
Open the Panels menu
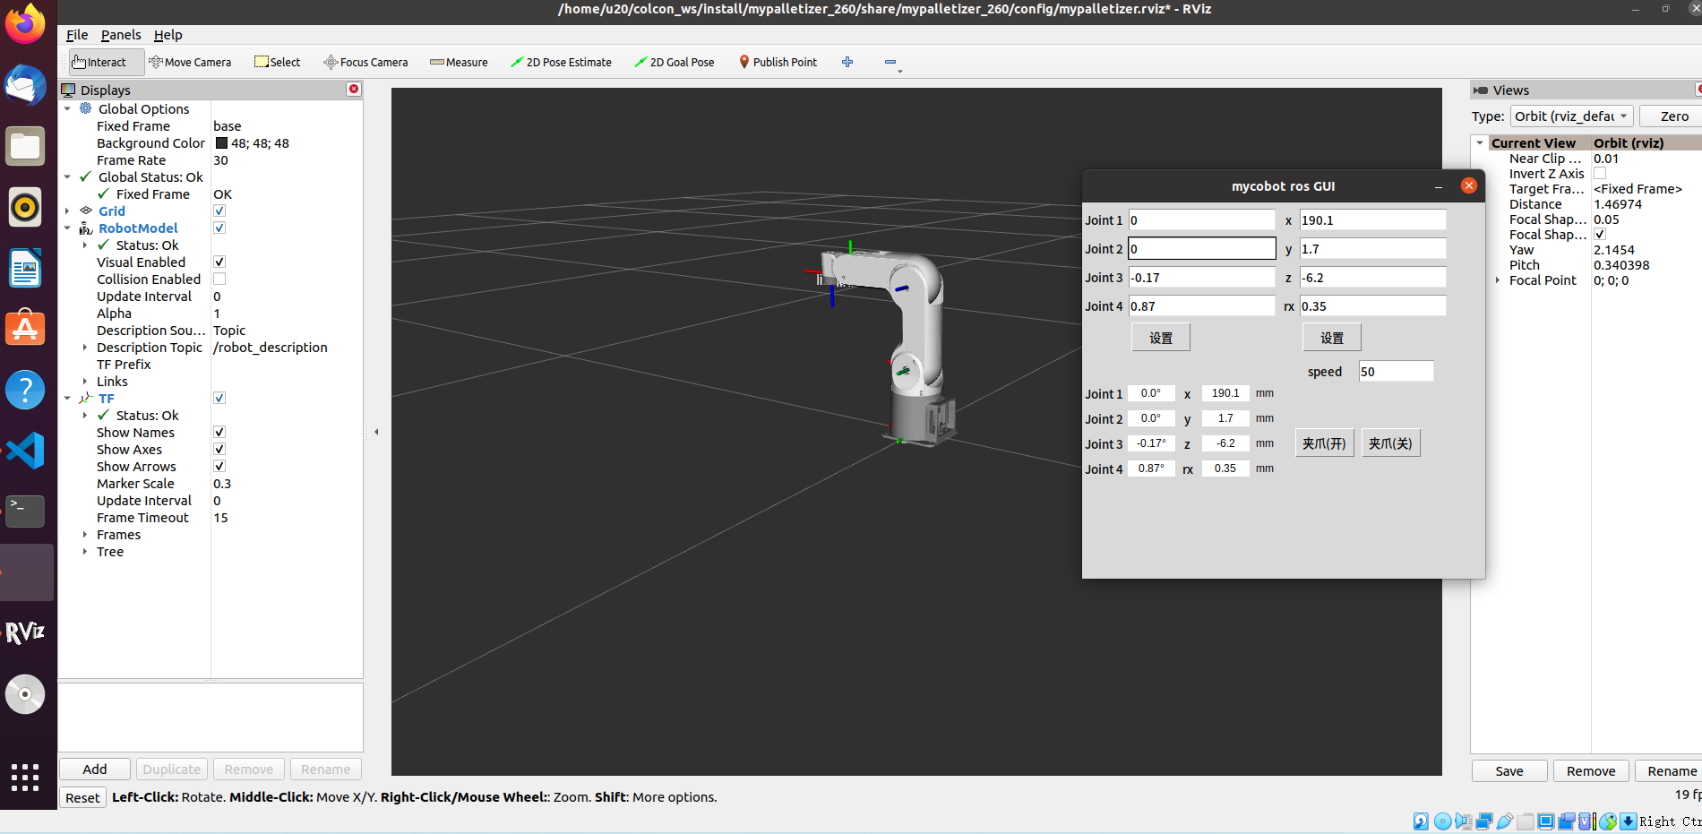(121, 35)
